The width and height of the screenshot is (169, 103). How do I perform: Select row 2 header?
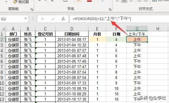(x=3, y=39)
